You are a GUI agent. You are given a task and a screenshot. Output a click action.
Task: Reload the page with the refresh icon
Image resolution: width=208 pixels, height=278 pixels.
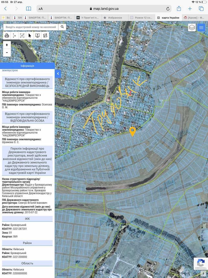(x=168, y=9)
